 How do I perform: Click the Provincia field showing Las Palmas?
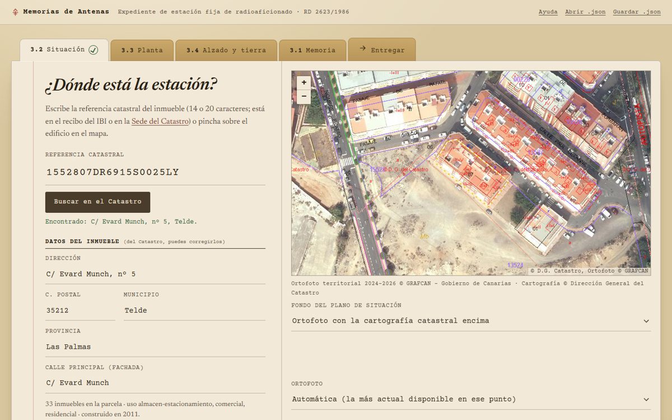pyautogui.click(x=155, y=347)
